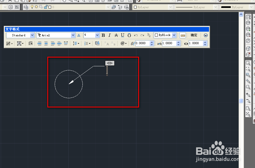The height and width of the screenshot is (168, 255).
Task: Click the my workspace icon beside the gear
Action: click(17, 7)
